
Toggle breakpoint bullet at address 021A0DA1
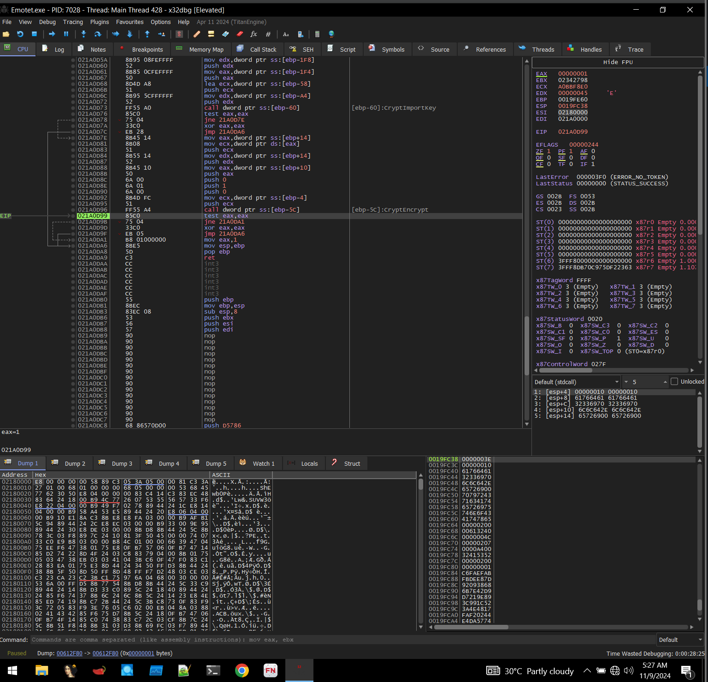[x=73, y=240]
